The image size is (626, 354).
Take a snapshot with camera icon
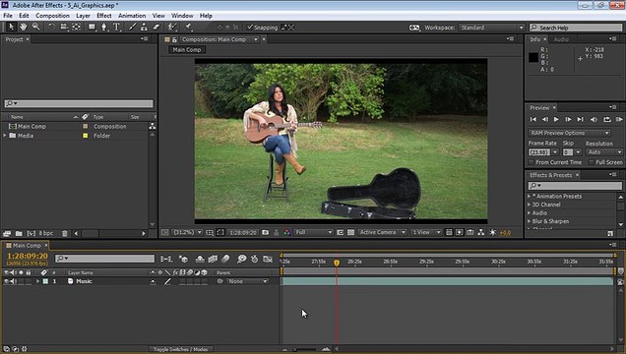point(266,232)
